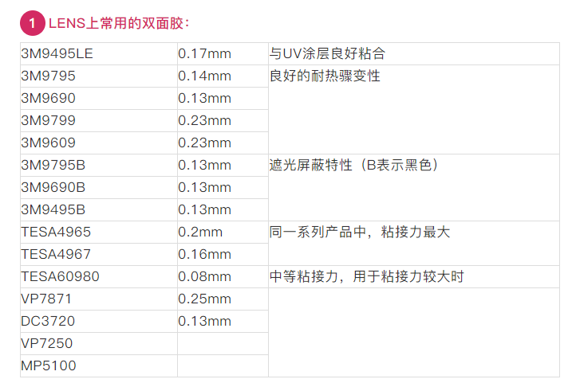Select the MP5100 cell
This screenshot has height=383, width=576.
coord(99,365)
